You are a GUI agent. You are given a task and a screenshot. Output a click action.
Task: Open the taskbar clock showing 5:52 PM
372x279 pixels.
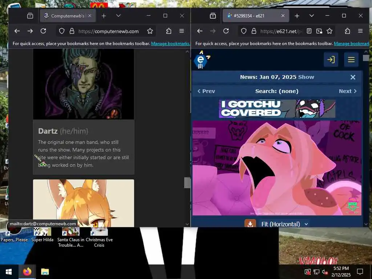pyautogui.click(x=341, y=272)
